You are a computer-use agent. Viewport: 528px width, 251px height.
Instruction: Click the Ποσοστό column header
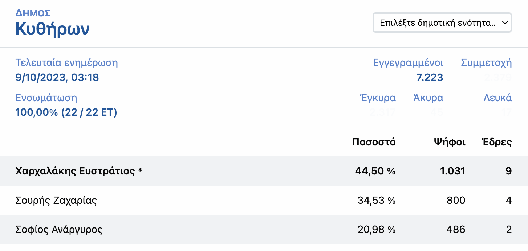pos(374,142)
